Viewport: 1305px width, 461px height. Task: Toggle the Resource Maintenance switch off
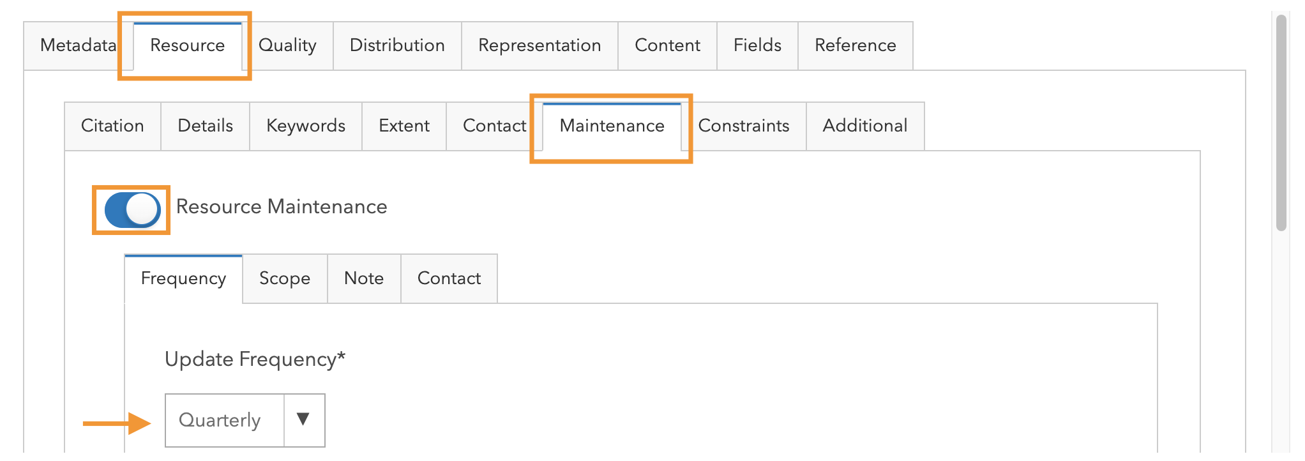pos(131,209)
